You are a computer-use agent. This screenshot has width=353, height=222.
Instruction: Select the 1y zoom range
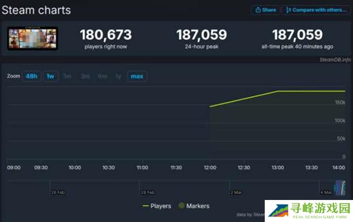[x=118, y=76]
